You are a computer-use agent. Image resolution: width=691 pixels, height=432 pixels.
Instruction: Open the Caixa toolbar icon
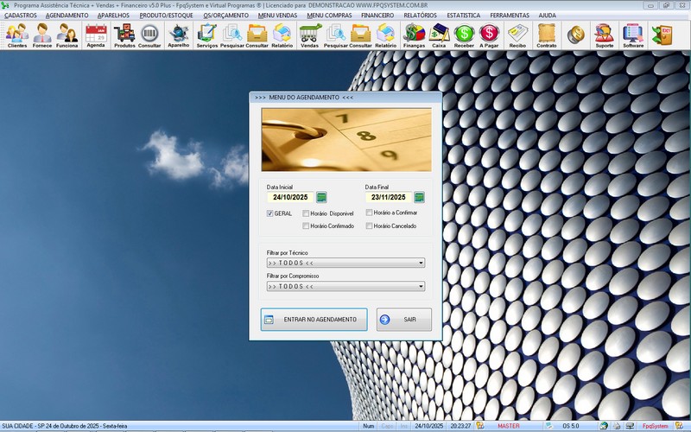pos(439,35)
